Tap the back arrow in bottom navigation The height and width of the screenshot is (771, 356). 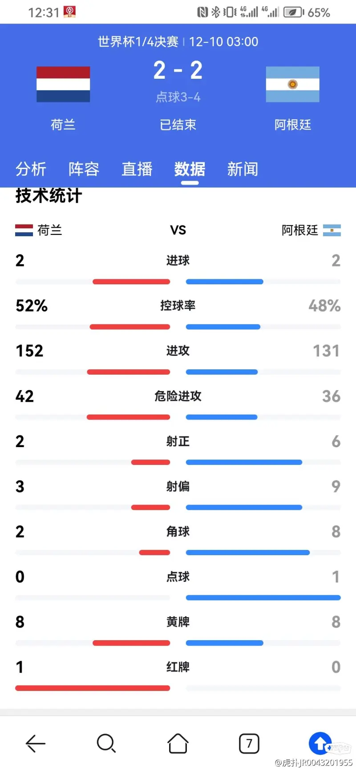tap(36, 743)
